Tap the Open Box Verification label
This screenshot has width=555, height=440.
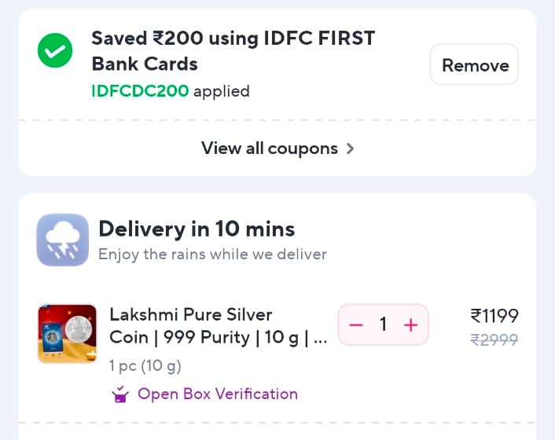(x=217, y=394)
